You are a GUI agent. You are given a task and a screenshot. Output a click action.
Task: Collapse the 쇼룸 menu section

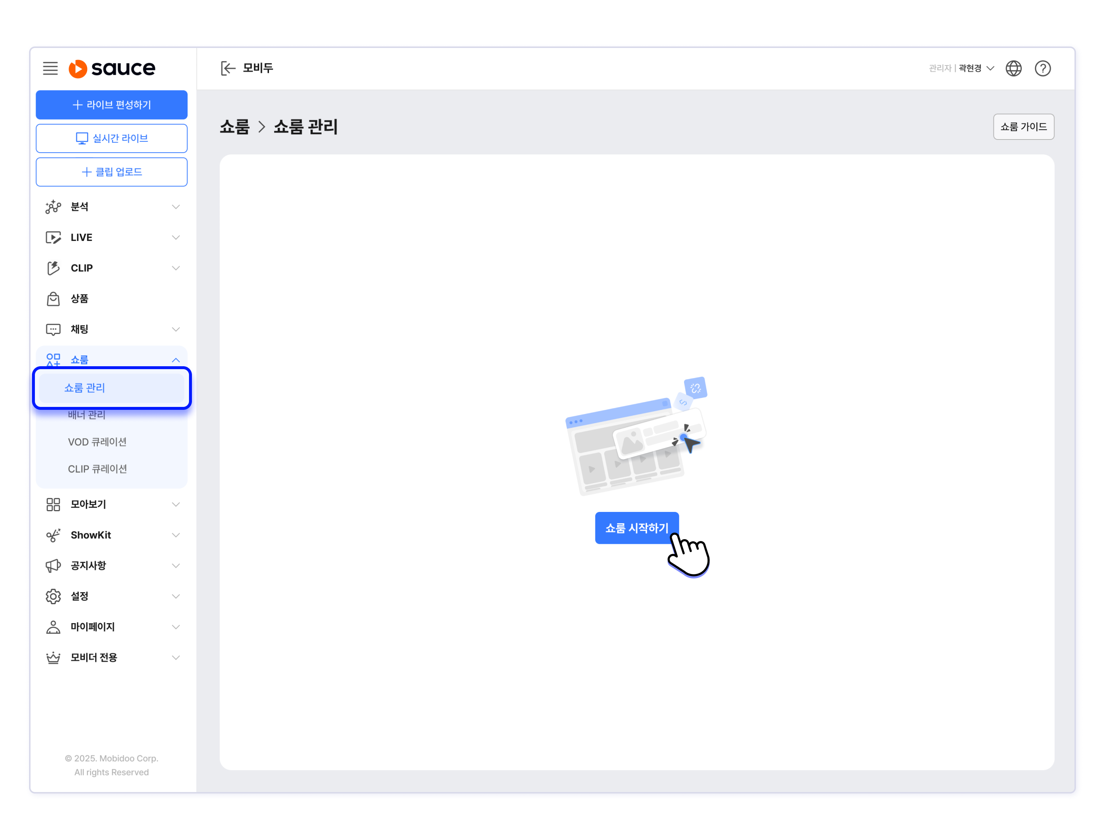[176, 359]
